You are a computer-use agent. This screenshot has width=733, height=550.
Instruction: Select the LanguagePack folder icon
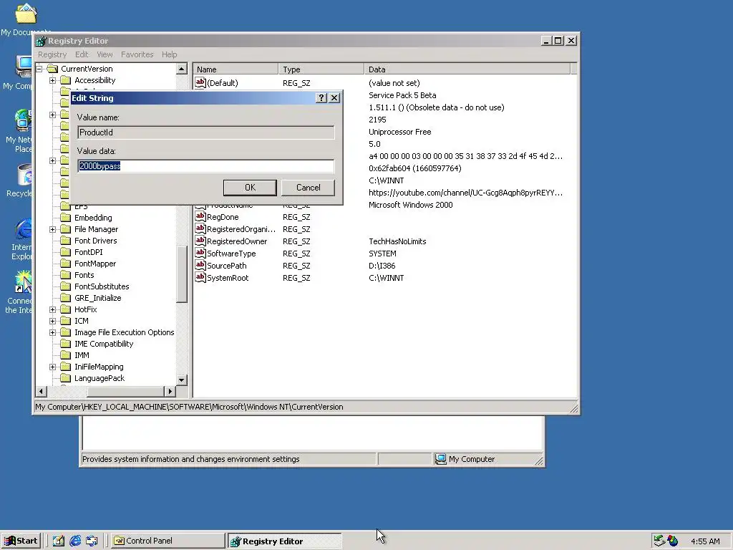pos(66,378)
